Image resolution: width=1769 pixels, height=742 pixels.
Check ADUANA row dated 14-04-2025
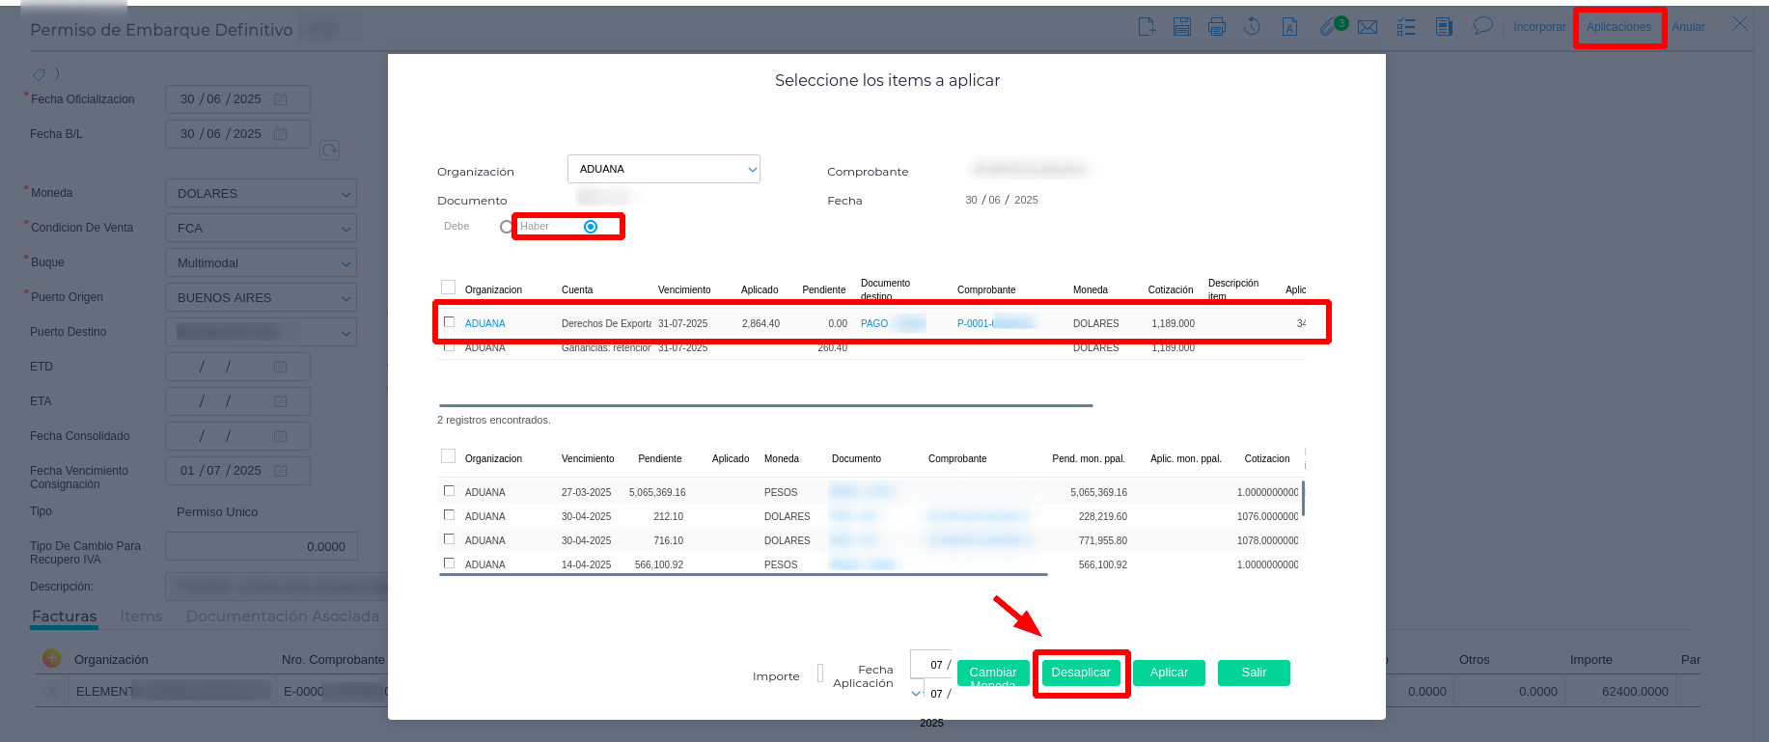click(x=449, y=563)
